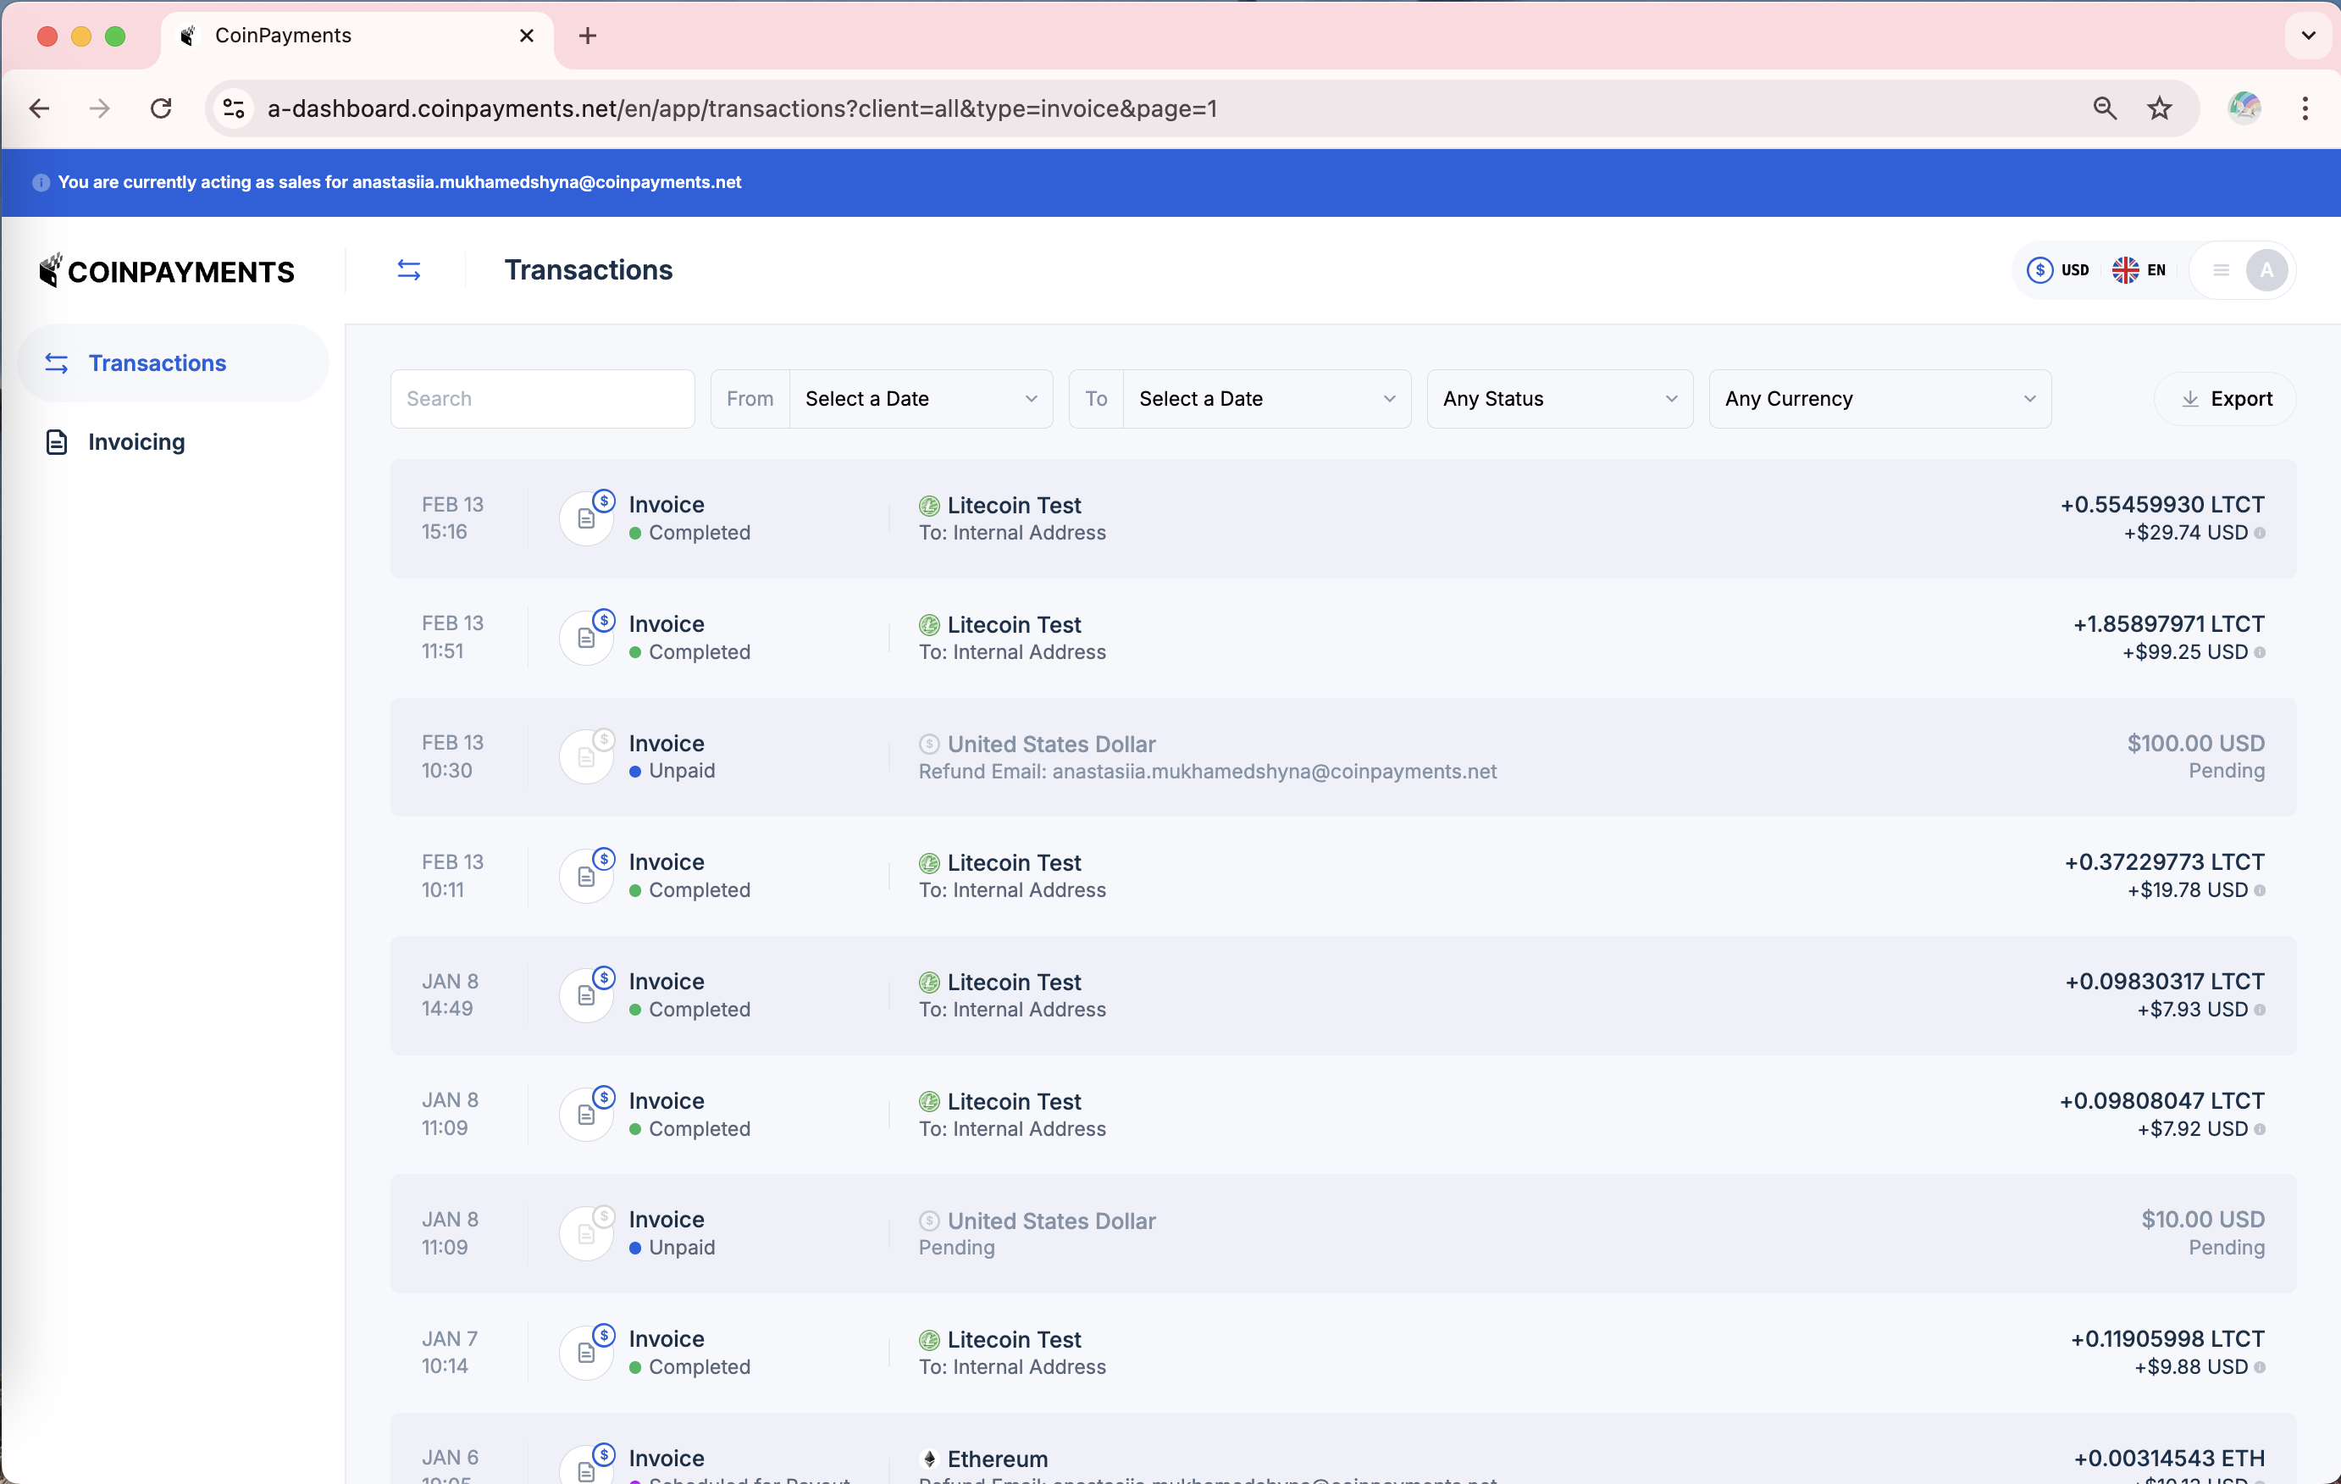Open the account avatar menu
The height and width of the screenshot is (1484, 2341).
pyautogui.click(x=2266, y=270)
